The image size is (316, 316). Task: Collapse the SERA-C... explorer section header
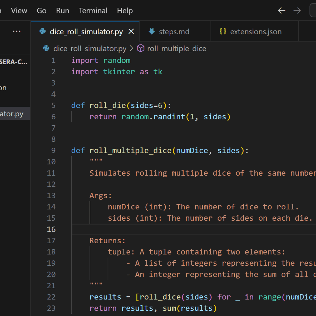[x=14, y=62]
